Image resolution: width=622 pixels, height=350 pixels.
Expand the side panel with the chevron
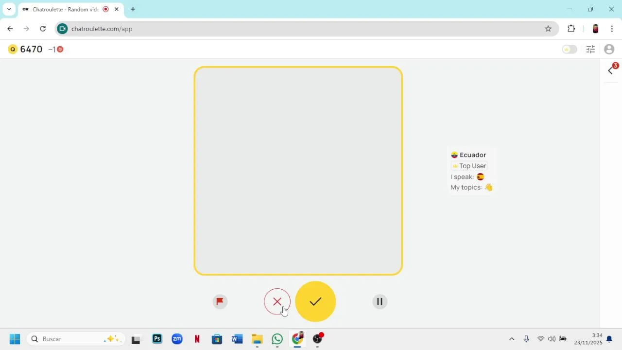click(x=611, y=70)
